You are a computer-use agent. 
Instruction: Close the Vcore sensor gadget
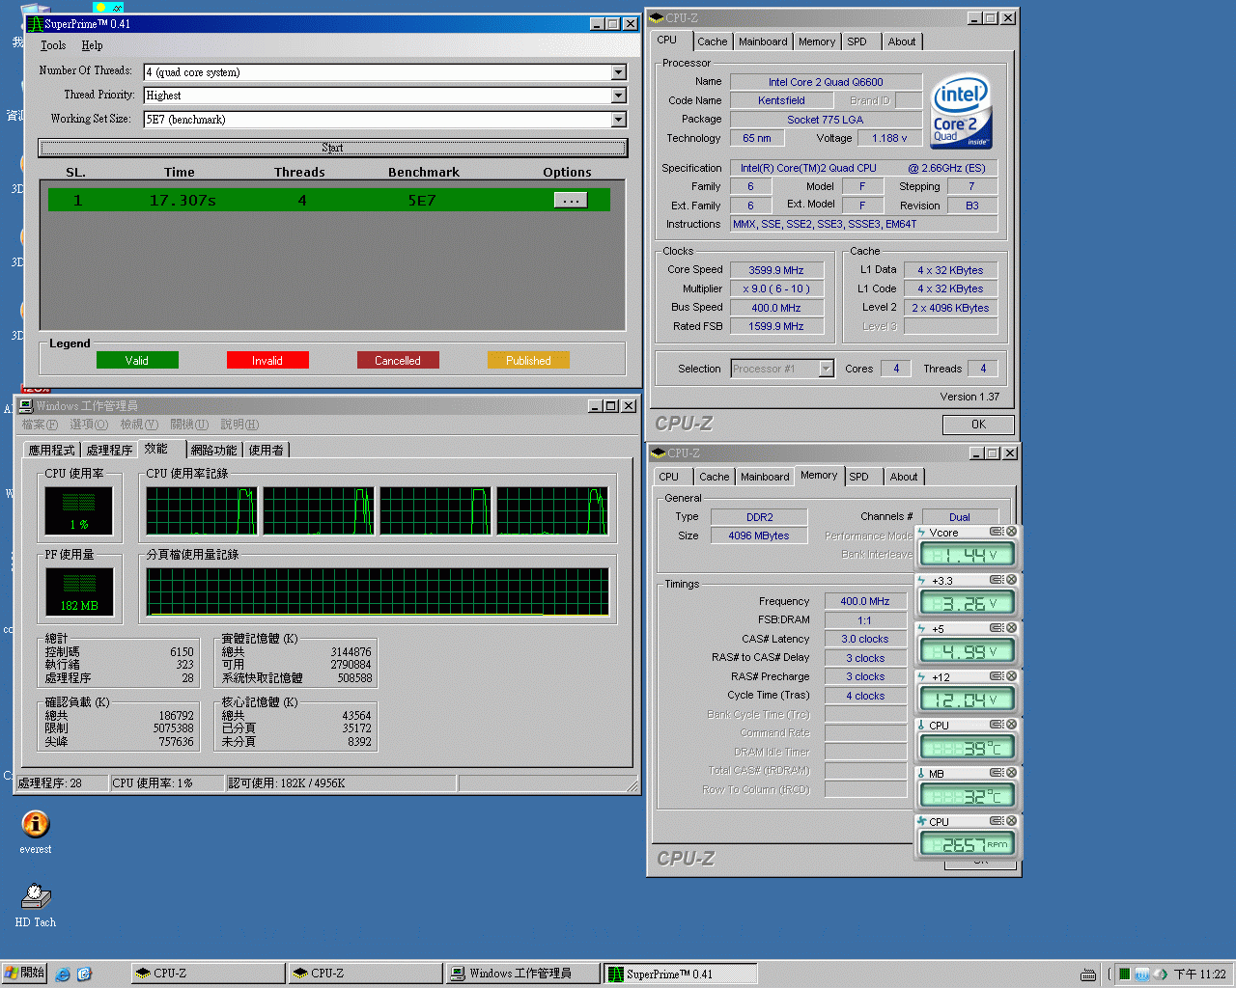pos(1011,532)
